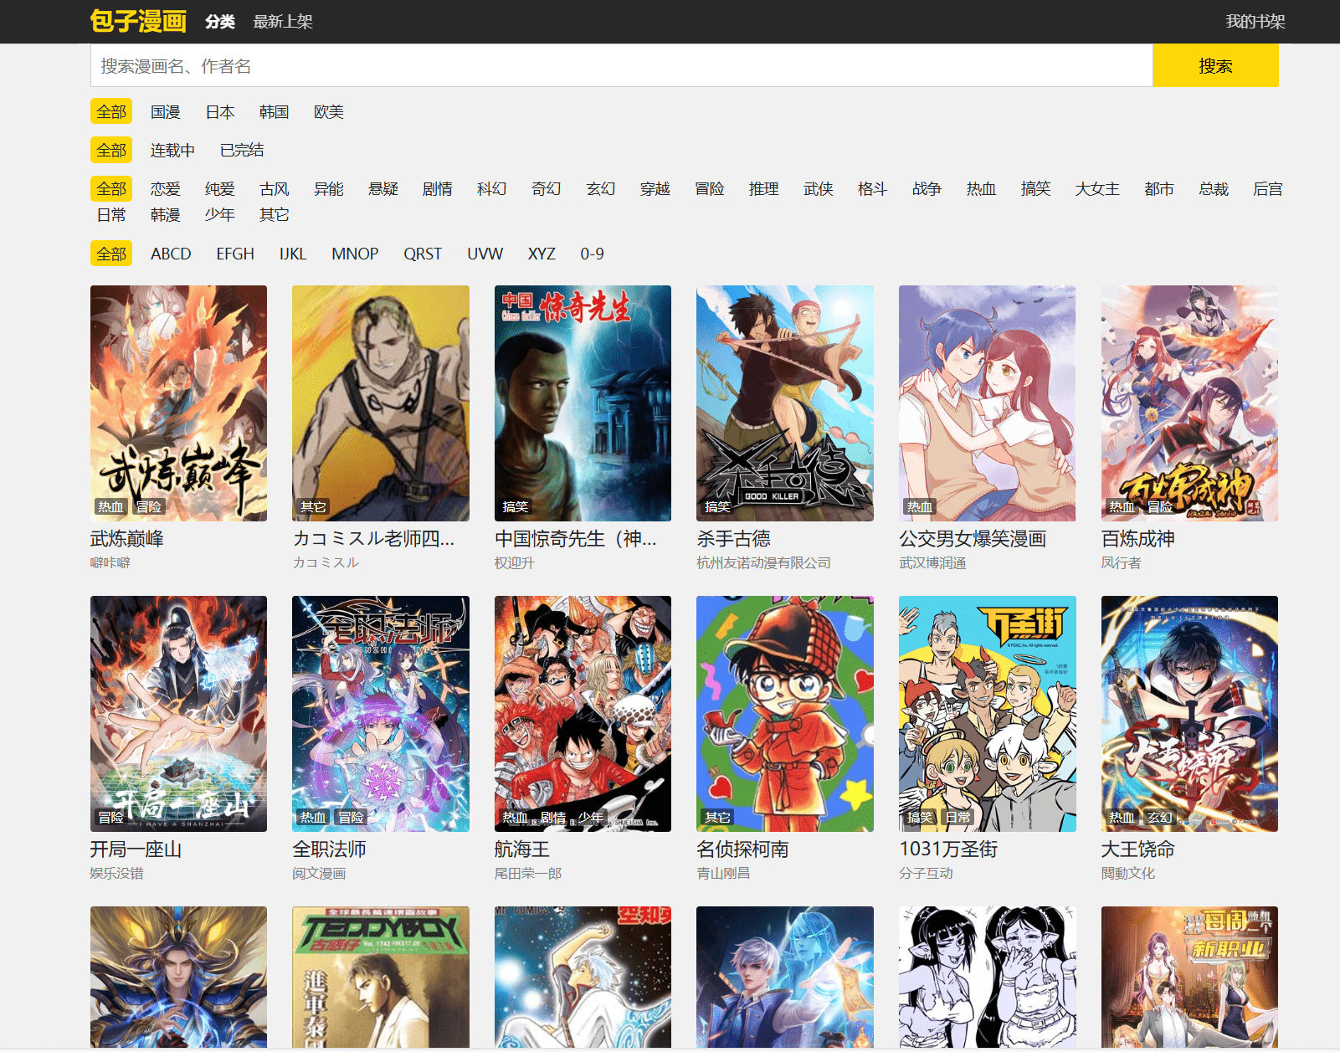Image resolution: width=1340 pixels, height=1052 pixels.
Task: Open the 名侦探柯南 cover thumbnail
Action: [x=785, y=714]
